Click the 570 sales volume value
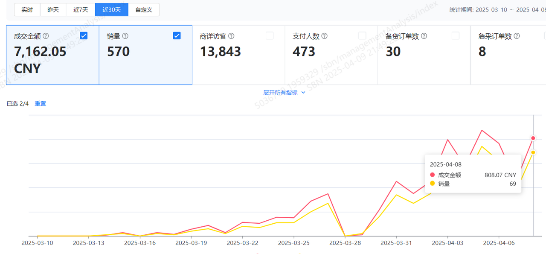This screenshot has height=254, width=546. coord(118,52)
